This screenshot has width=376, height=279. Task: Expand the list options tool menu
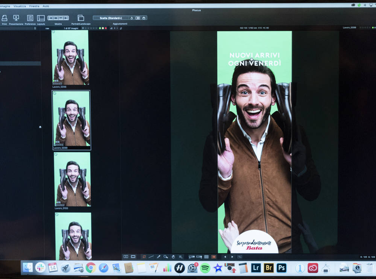point(180,257)
